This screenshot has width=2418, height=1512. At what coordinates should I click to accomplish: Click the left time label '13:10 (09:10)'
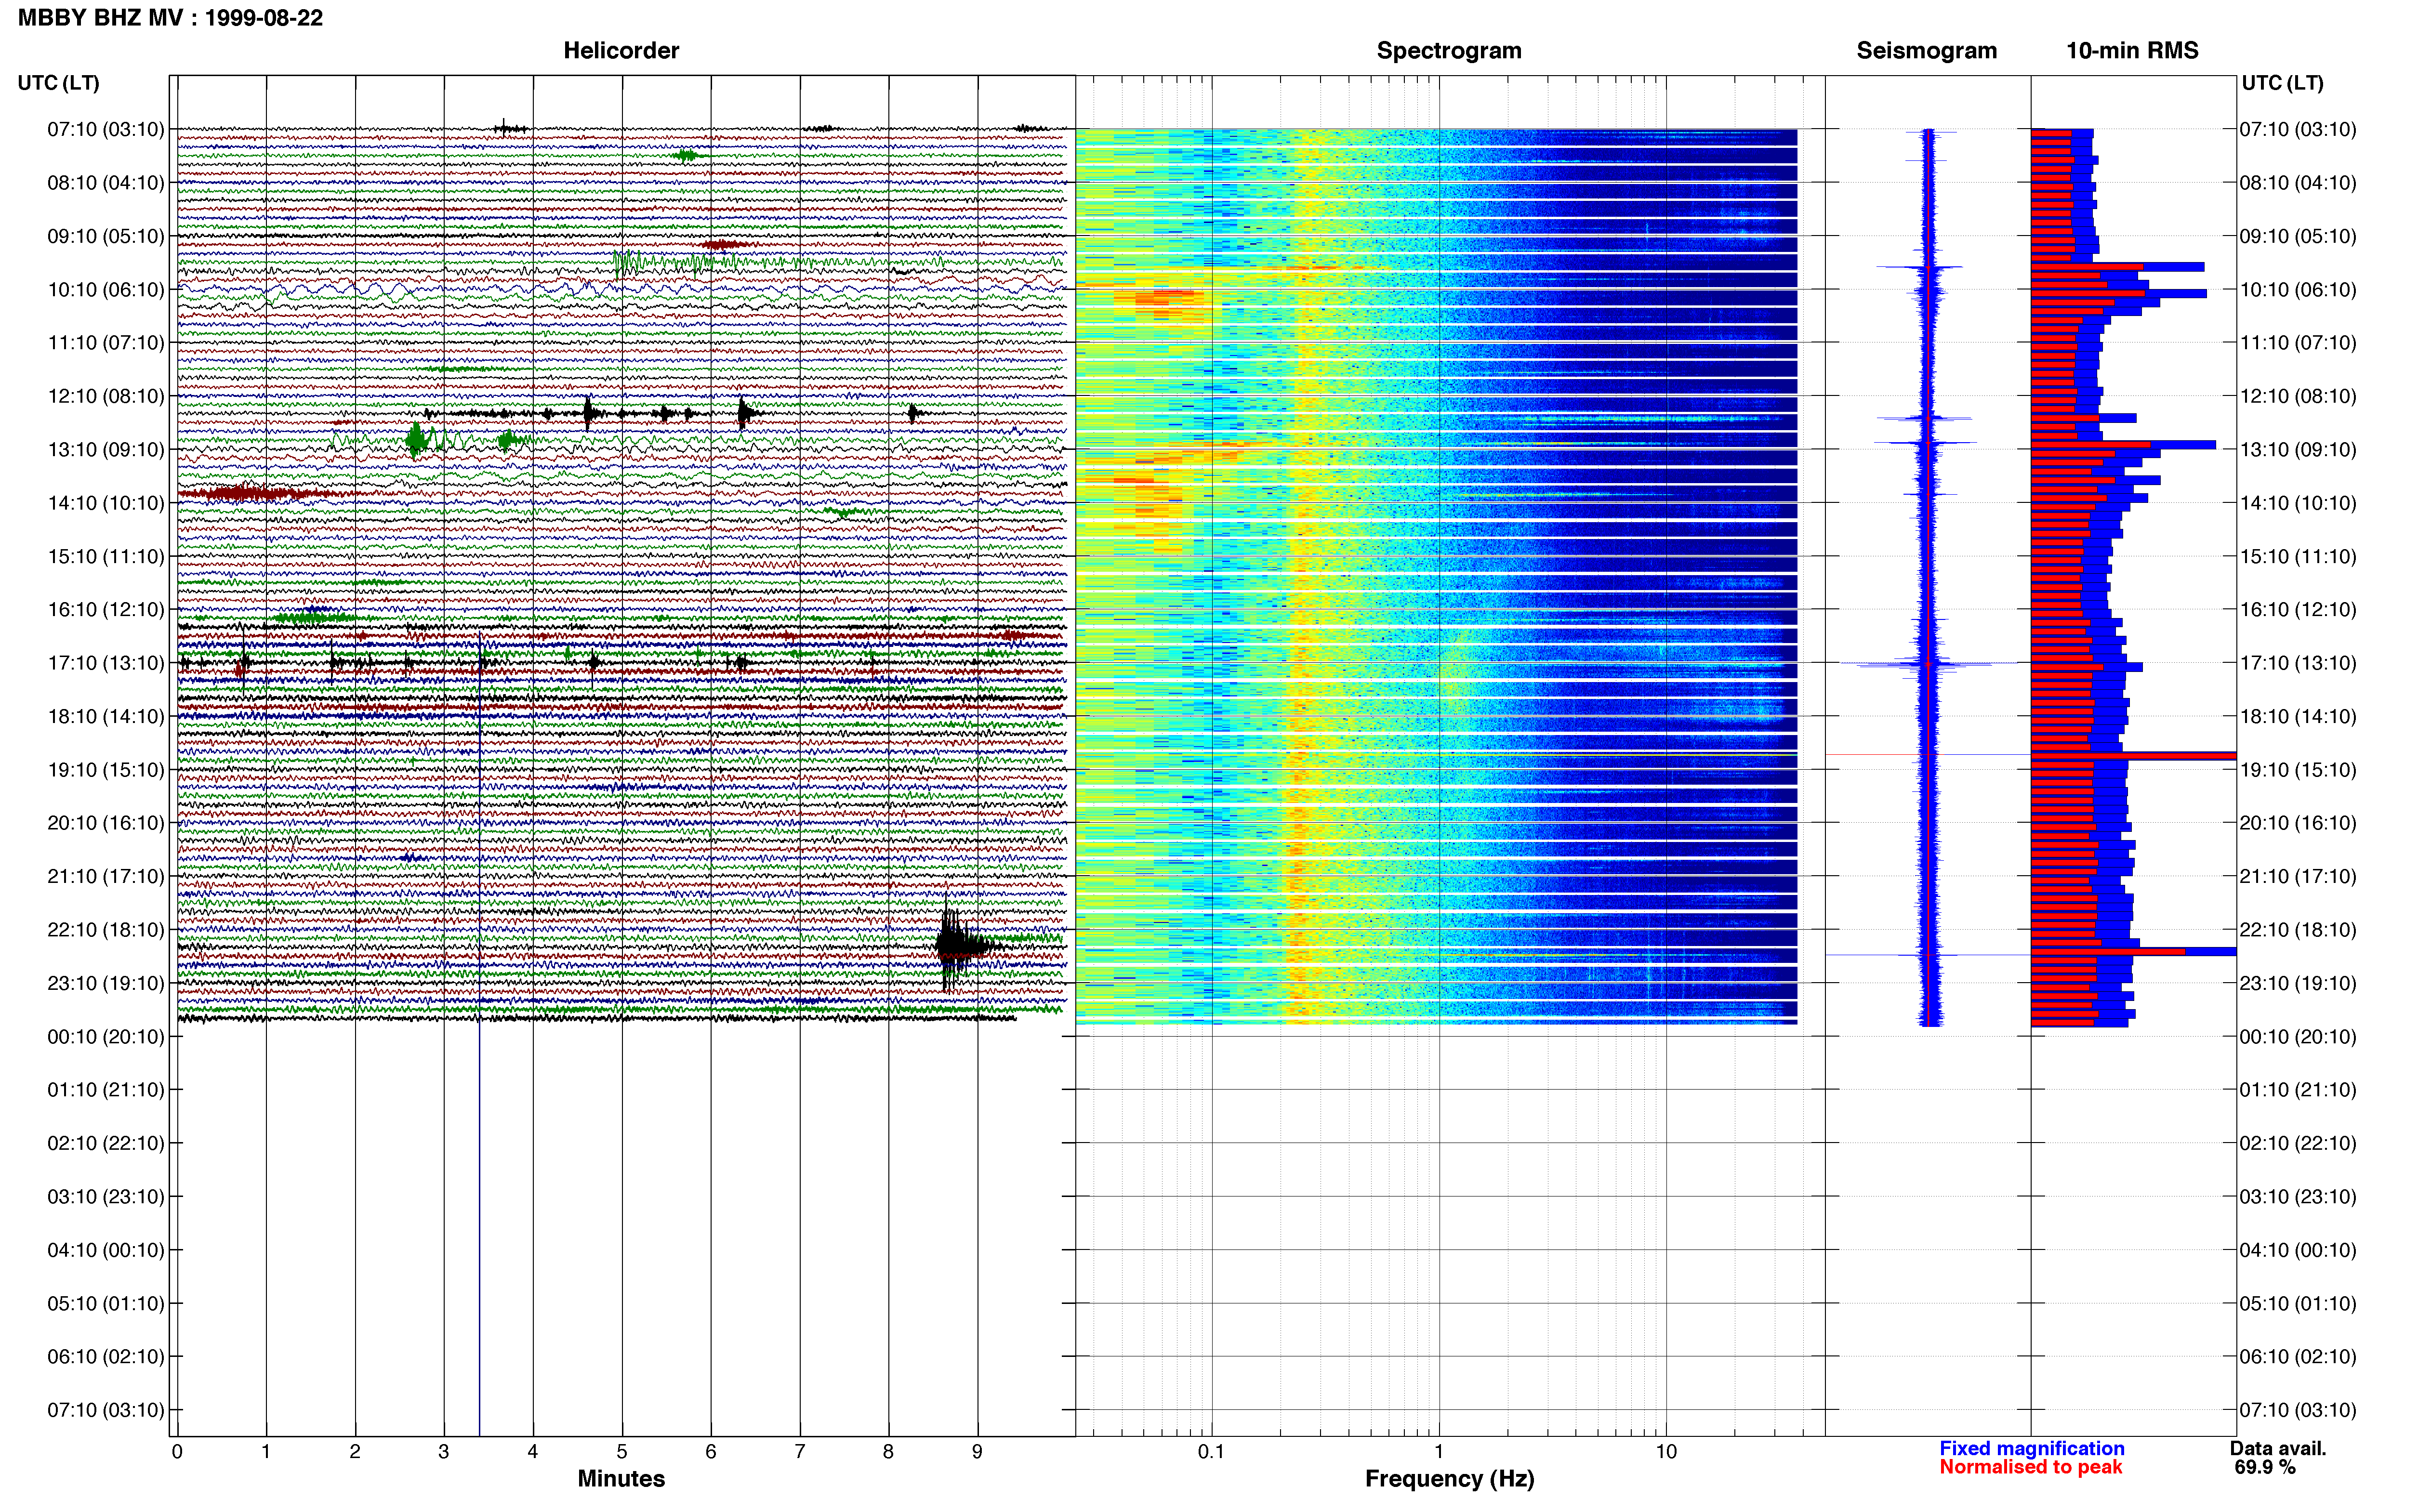point(106,449)
